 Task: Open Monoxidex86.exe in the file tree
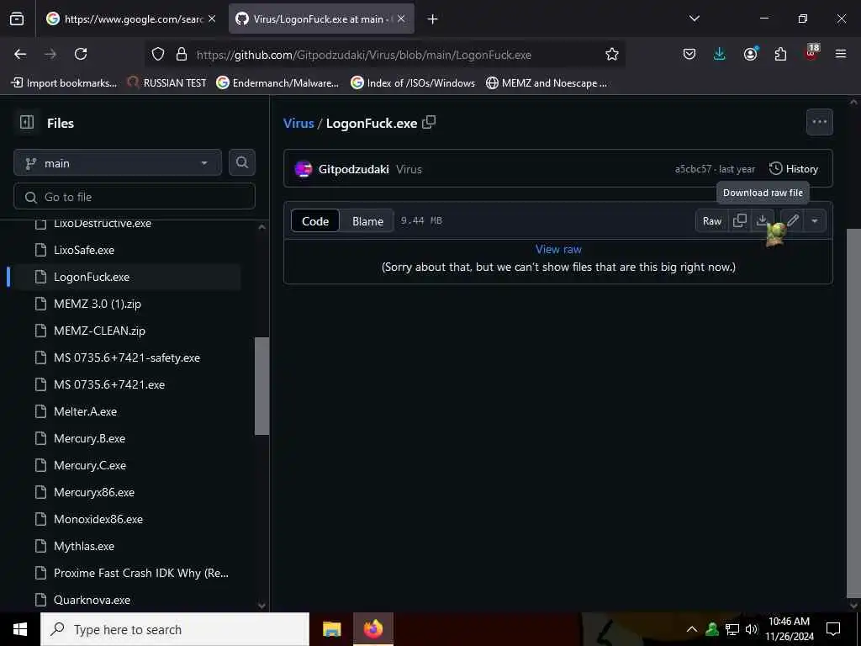click(98, 519)
